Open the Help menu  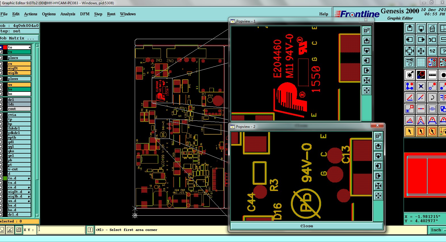pyautogui.click(x=324, y=14)
